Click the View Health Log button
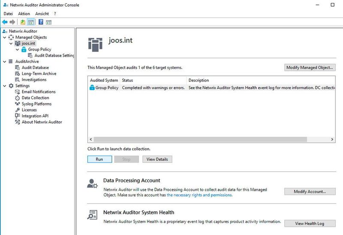343x235 pixels. point(310,223)
